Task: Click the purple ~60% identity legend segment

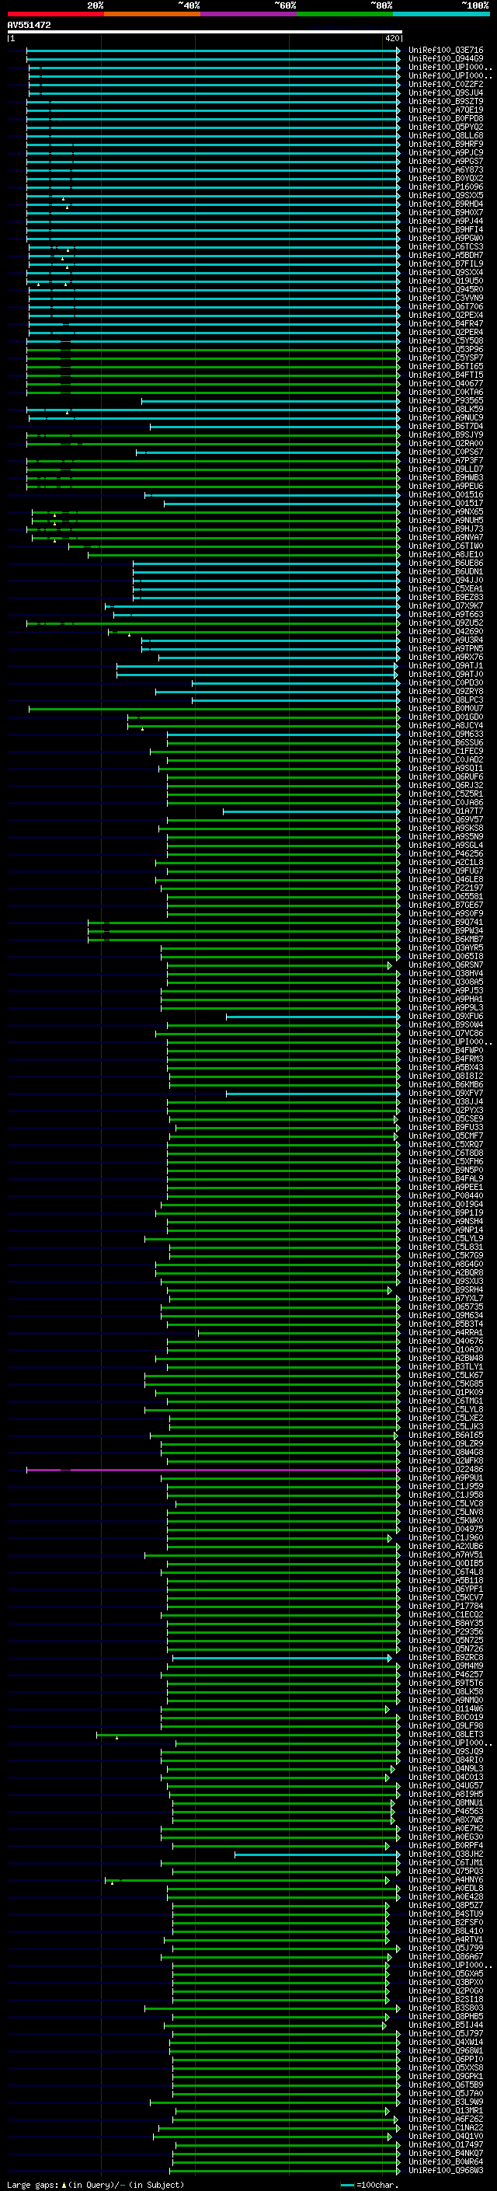Action: tap(248, 14)
